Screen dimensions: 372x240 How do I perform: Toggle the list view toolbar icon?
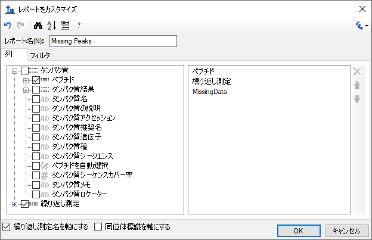[x=65, y=26]
